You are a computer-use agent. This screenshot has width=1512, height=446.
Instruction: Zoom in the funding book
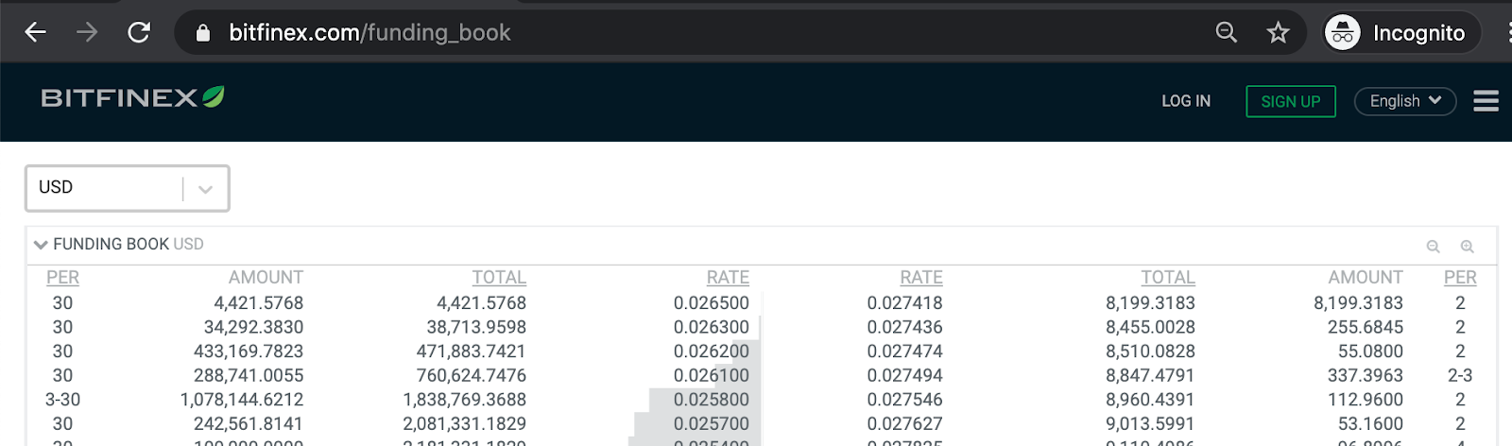(x=1467, y=247)
